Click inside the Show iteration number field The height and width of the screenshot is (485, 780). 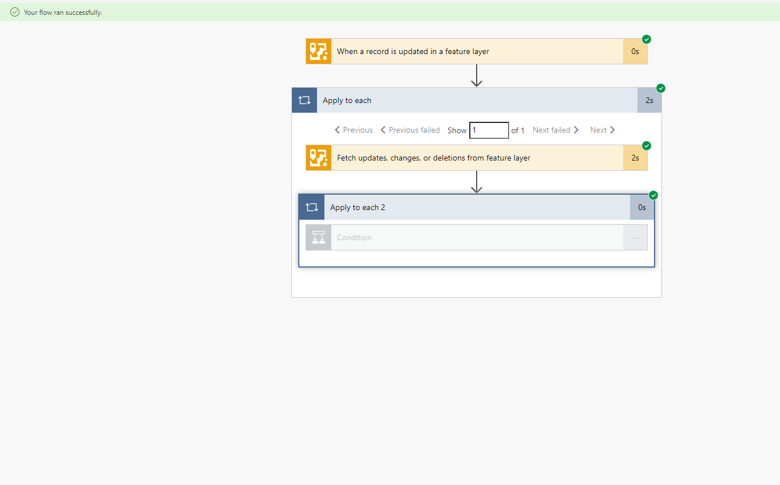point(488,130)
